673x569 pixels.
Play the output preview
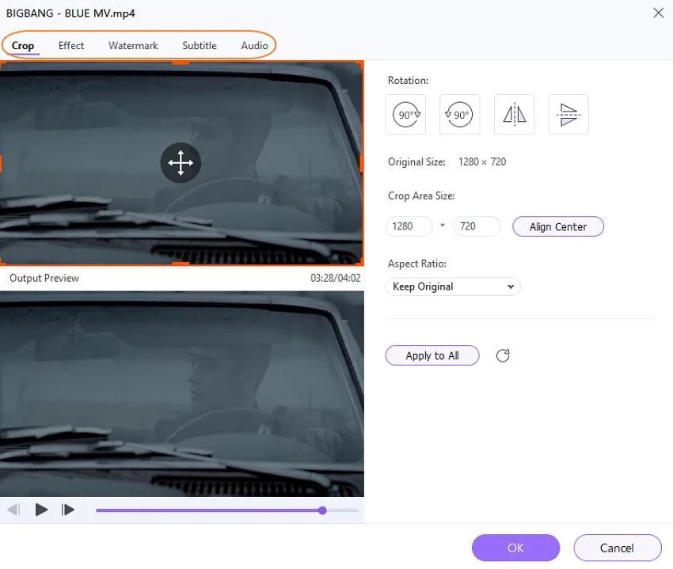(41, 510)
